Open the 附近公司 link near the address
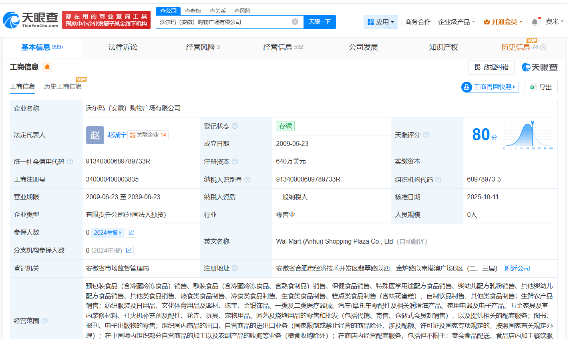 (x=517, y=268)
